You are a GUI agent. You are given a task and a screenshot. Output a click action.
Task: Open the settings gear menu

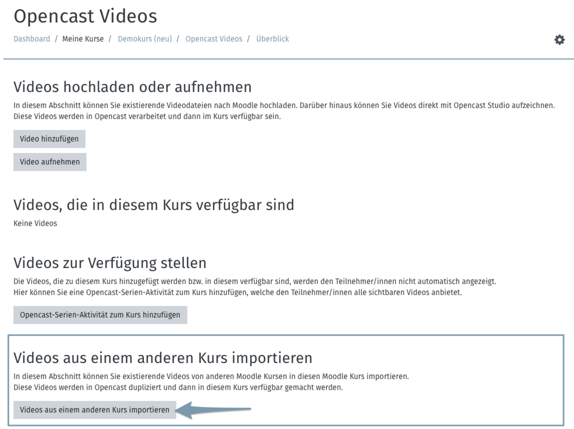(x=559, y=40)
